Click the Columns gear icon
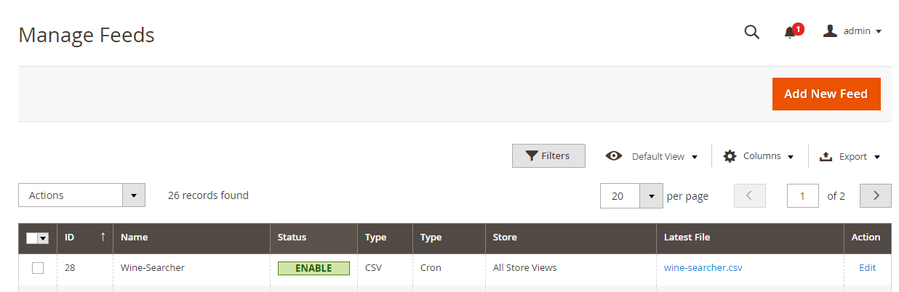The image size is (899, 292). [730, 156]
